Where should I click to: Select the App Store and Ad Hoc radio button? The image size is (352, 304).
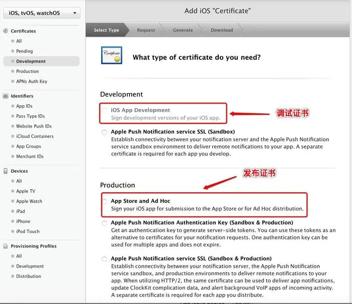(105, 201)
